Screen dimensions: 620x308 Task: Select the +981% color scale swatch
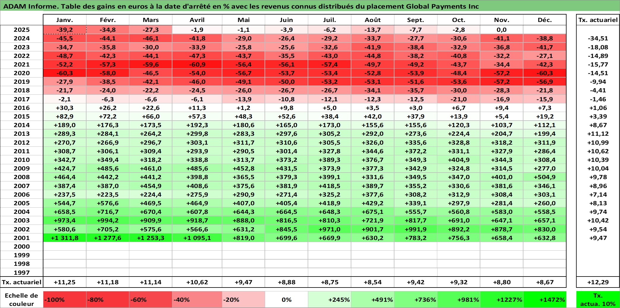click(459, 299)
